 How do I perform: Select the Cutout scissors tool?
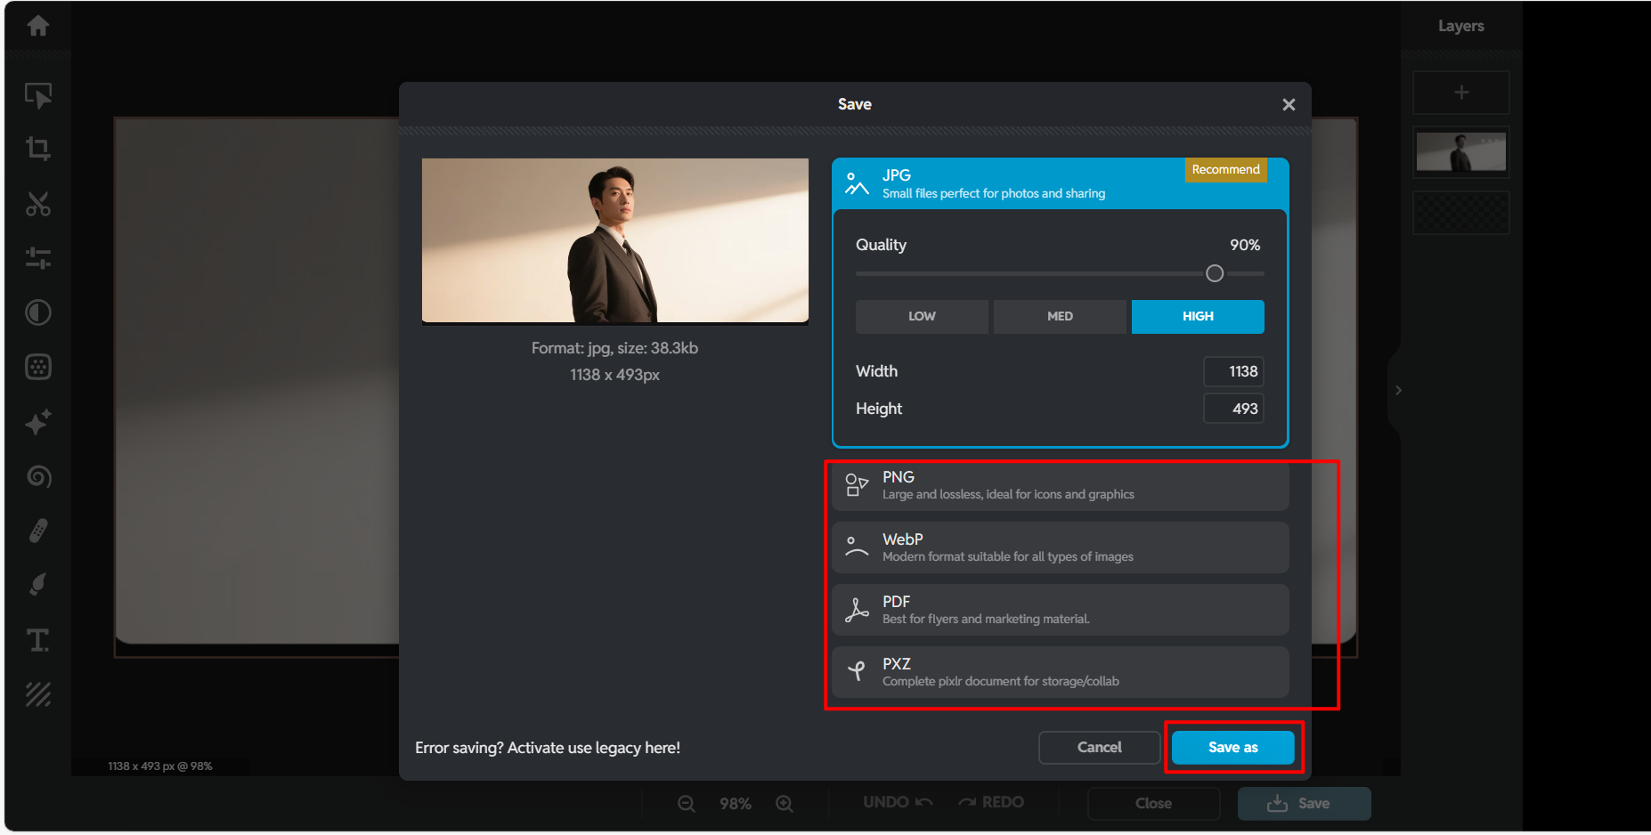click(38, 204)
